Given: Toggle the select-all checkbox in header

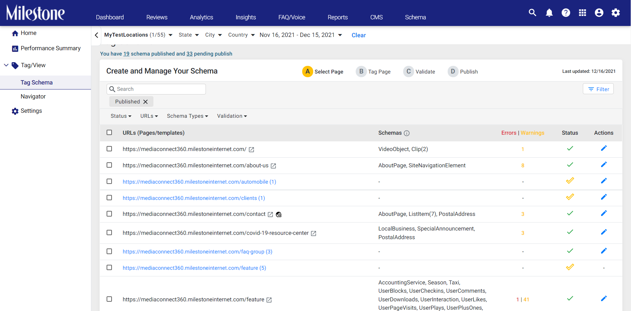Looking at the screenshot, I should (109, 132).
